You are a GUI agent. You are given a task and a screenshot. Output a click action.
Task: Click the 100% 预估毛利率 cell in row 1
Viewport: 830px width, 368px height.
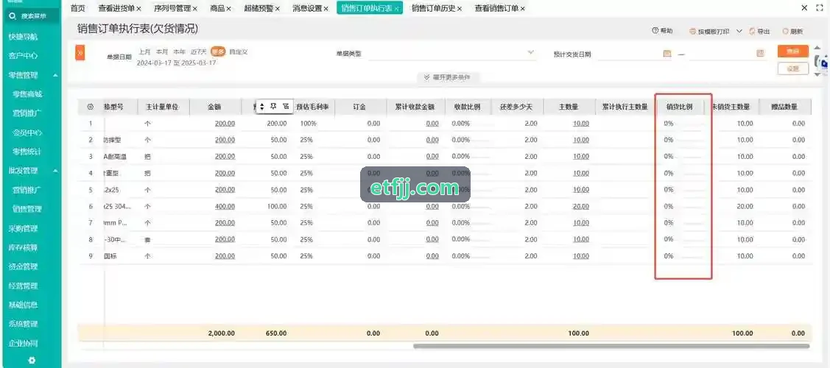coord(308,124)
